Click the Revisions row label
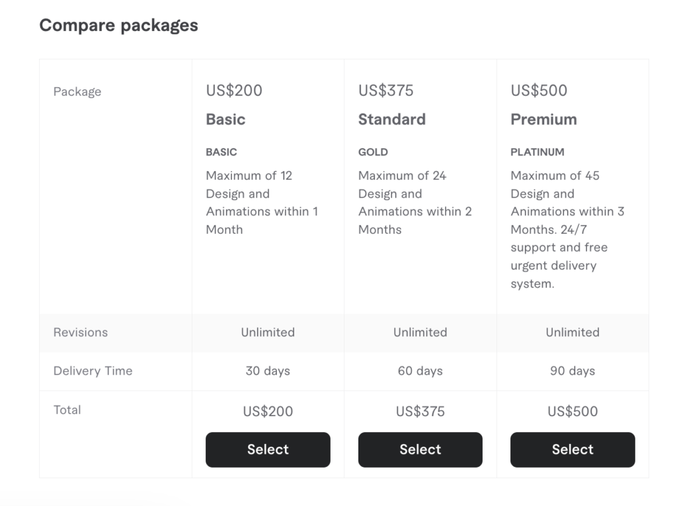677x506 pixels. pyautogui.click(x=81, y=332)
